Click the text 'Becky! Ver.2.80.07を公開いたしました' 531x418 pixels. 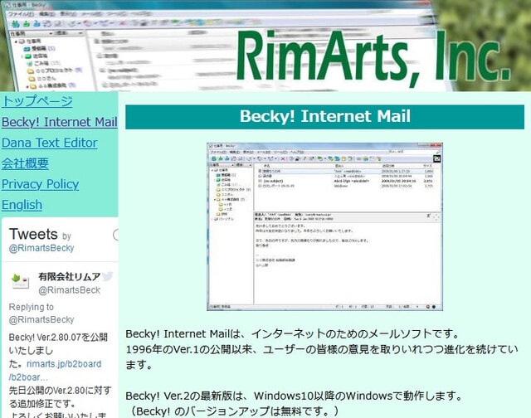(x=58, y=350)
